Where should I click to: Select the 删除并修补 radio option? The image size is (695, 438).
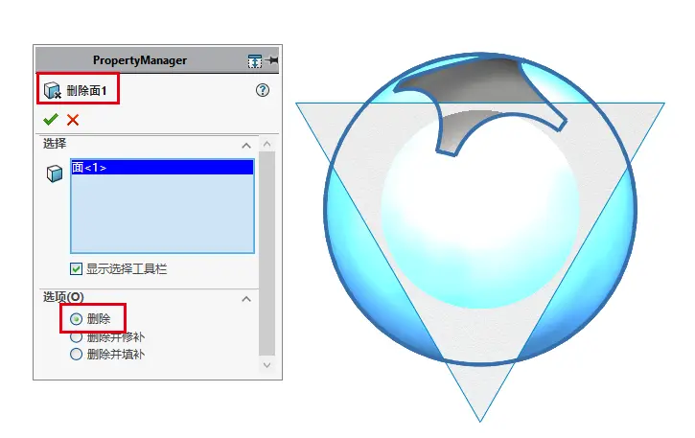[77, 337]
